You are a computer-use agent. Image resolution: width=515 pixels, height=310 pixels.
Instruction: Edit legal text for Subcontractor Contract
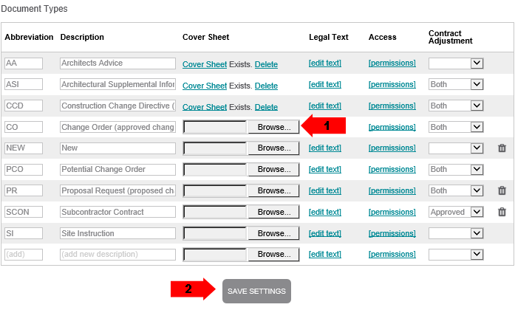point(325,212)
